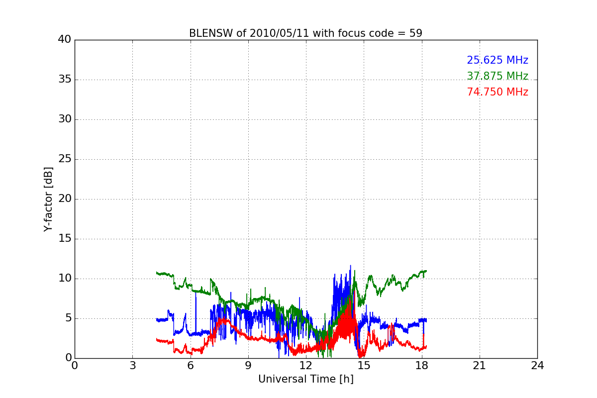
Task: Click the x-axis tick label '24'
Action: click(537, 365)
